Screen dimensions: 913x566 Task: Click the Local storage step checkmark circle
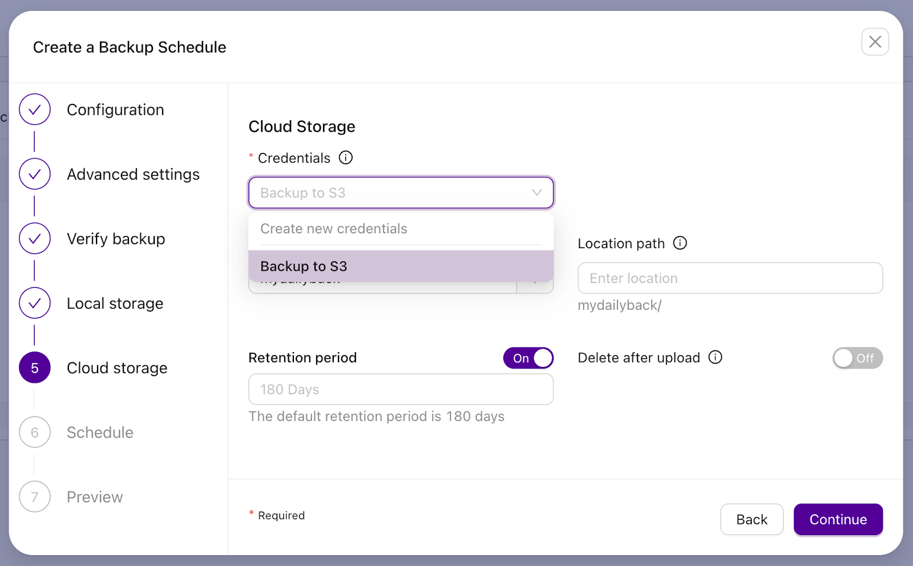point(35,303)
